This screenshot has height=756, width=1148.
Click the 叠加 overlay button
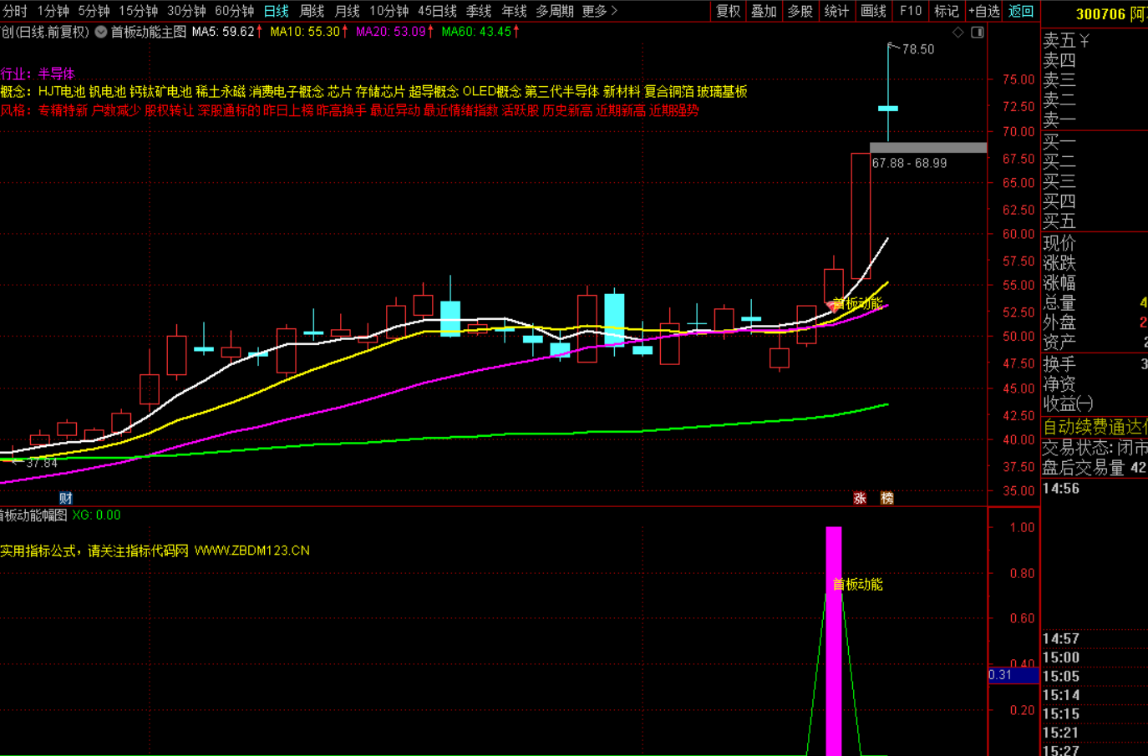pyautogui.click(x=764, y=11)
